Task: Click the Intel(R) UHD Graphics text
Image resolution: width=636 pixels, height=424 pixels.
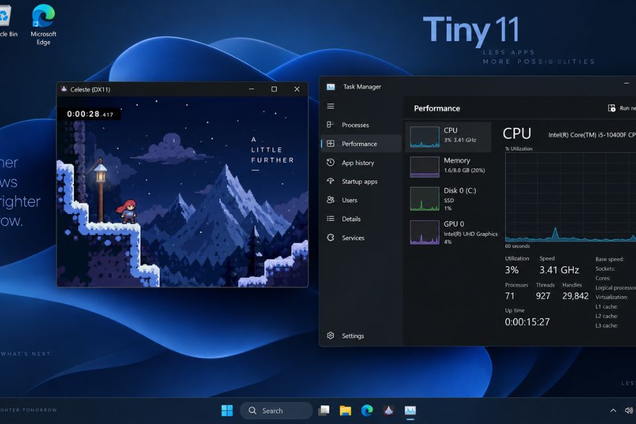Action: [x=470, y=234]
